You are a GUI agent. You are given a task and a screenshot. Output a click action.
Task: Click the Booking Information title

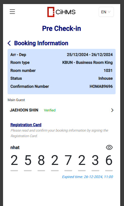tap(41, 43)
